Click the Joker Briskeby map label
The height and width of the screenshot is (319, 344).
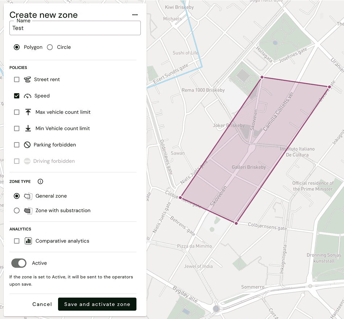pos(229,126)
